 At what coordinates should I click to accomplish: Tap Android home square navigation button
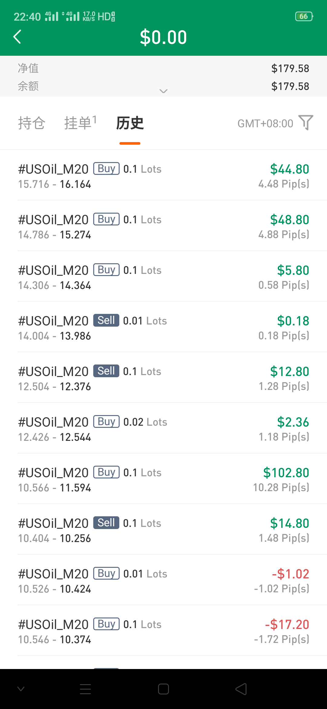[163, 689]
